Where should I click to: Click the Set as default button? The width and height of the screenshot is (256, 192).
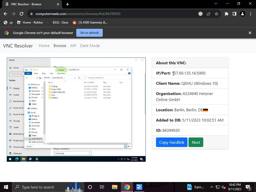89,33
